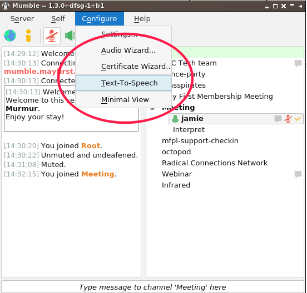Toggle the Text-To-Speech menu option
Viewport: 307px width, 293px height.
click(123, 83)
